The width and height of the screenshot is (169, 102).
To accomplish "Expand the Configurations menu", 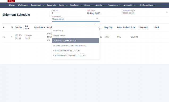I will (147, 5).
